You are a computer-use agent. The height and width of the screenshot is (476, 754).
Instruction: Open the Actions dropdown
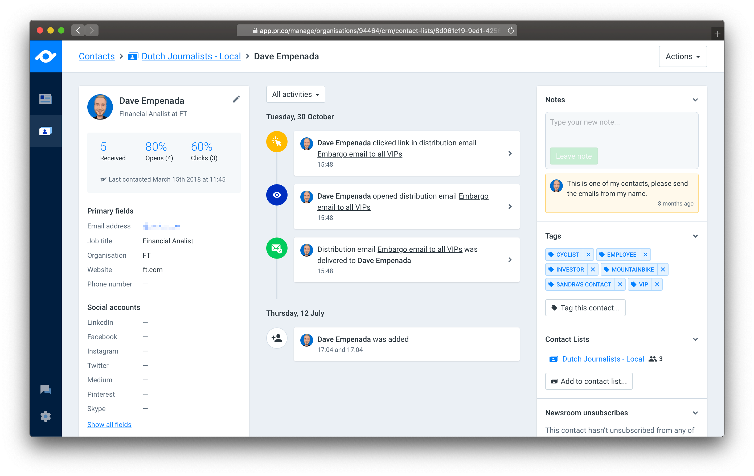click(x=682, y=57)
